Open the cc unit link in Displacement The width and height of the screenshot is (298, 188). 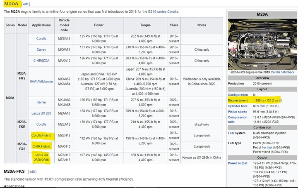[x=263, y=100]
